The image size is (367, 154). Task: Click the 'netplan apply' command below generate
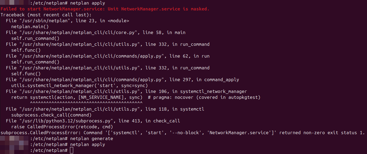(87, 145)
